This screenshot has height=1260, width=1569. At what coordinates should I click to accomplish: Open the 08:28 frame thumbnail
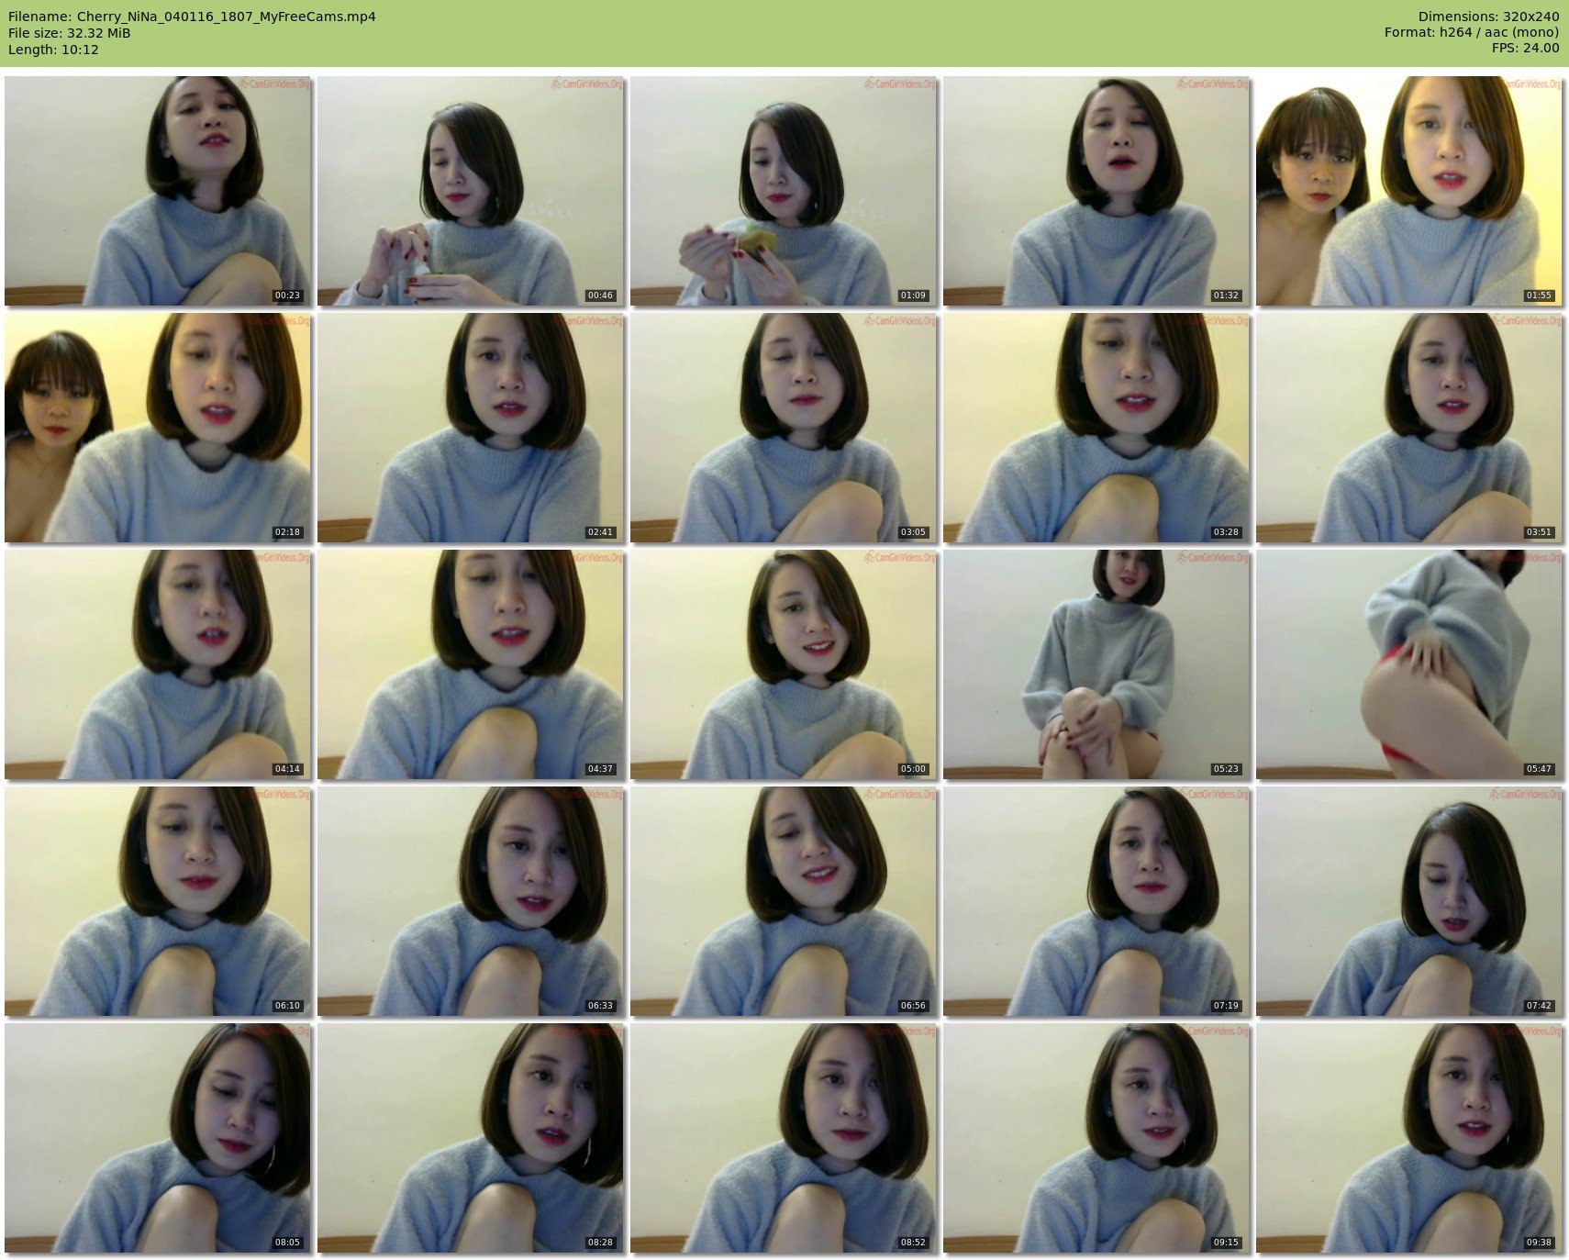pos(471,1138)
